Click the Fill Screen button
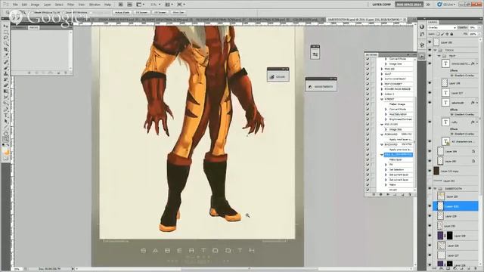Viewport: 484px width, 272px height. [160, 12]
